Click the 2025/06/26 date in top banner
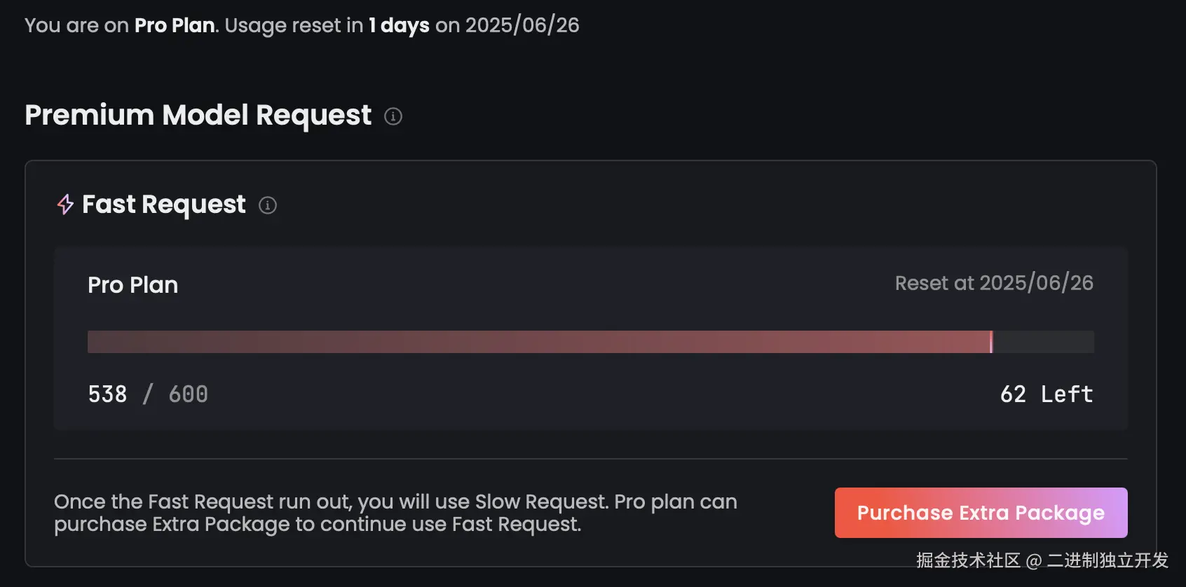The height and width of the screenshot is (587, 1186). (x=522, y=25)
